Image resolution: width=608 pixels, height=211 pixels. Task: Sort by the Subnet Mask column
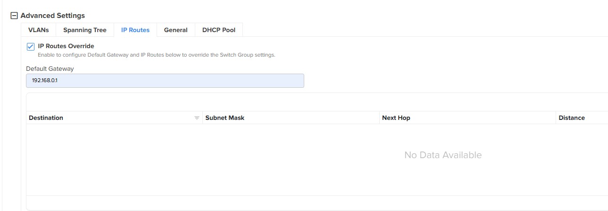point(225,118)
